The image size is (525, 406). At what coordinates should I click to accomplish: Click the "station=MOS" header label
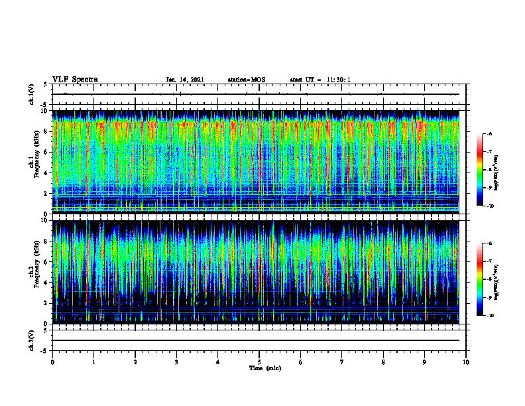click(x=247, y=80)
